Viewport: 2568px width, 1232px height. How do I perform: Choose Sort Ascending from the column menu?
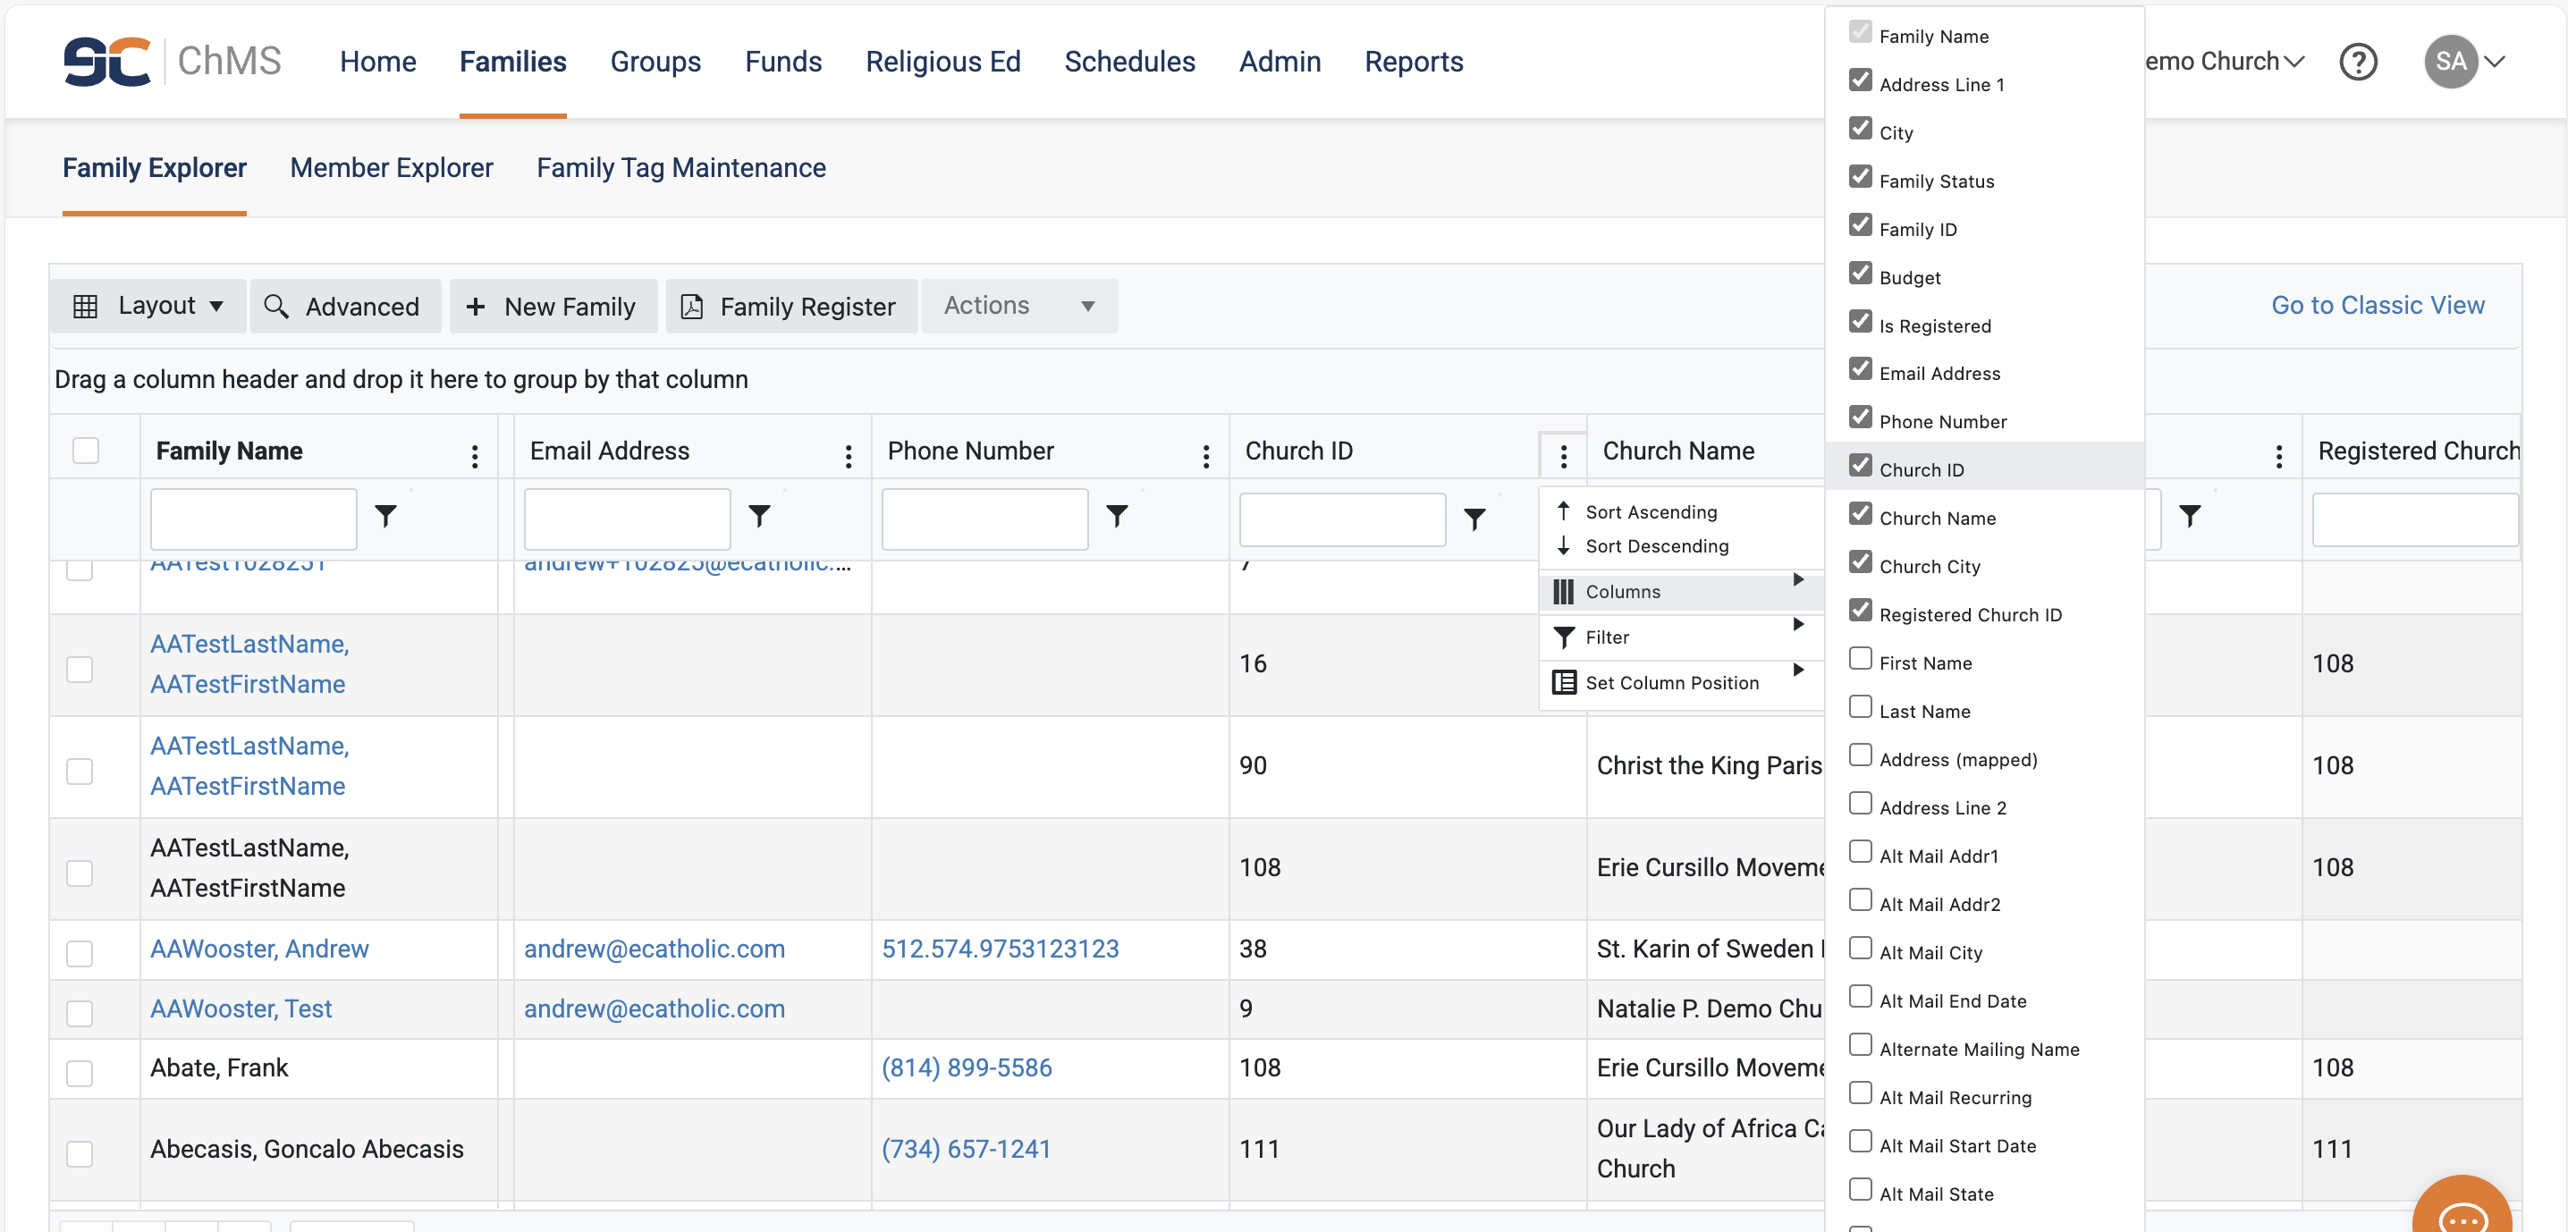(1650, 511)
